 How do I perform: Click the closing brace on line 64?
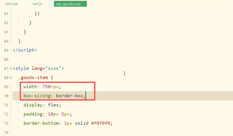click(19, 41)
